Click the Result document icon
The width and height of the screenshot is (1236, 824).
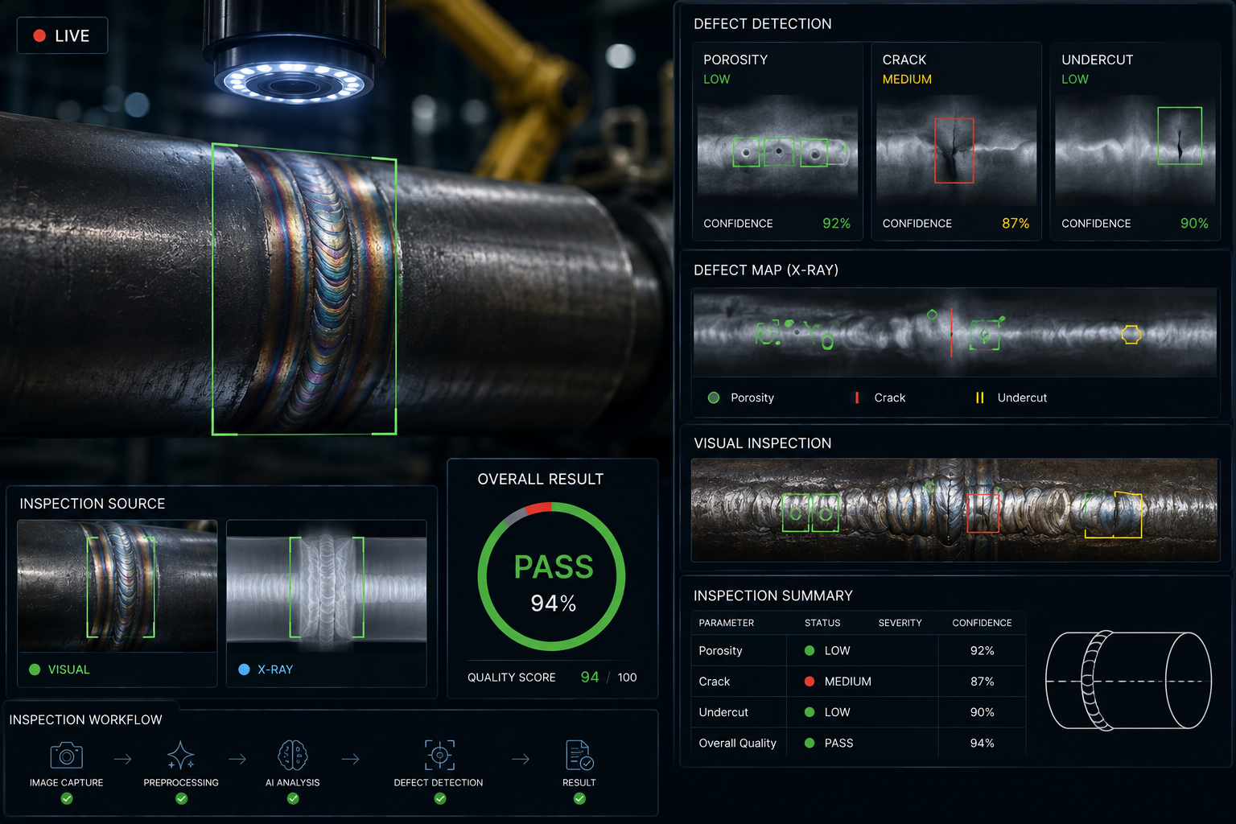tap(579, 756)
